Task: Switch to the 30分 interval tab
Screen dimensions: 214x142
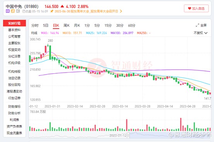Action: tap(120, 25)
